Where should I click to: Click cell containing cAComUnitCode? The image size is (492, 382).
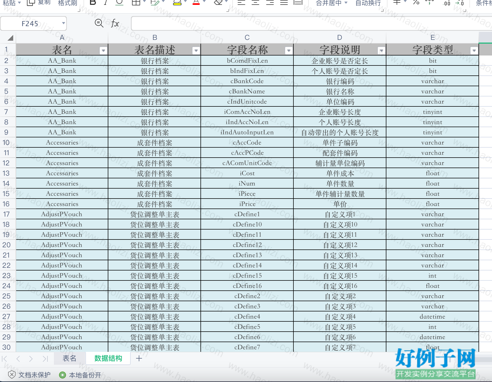(247, 163)
